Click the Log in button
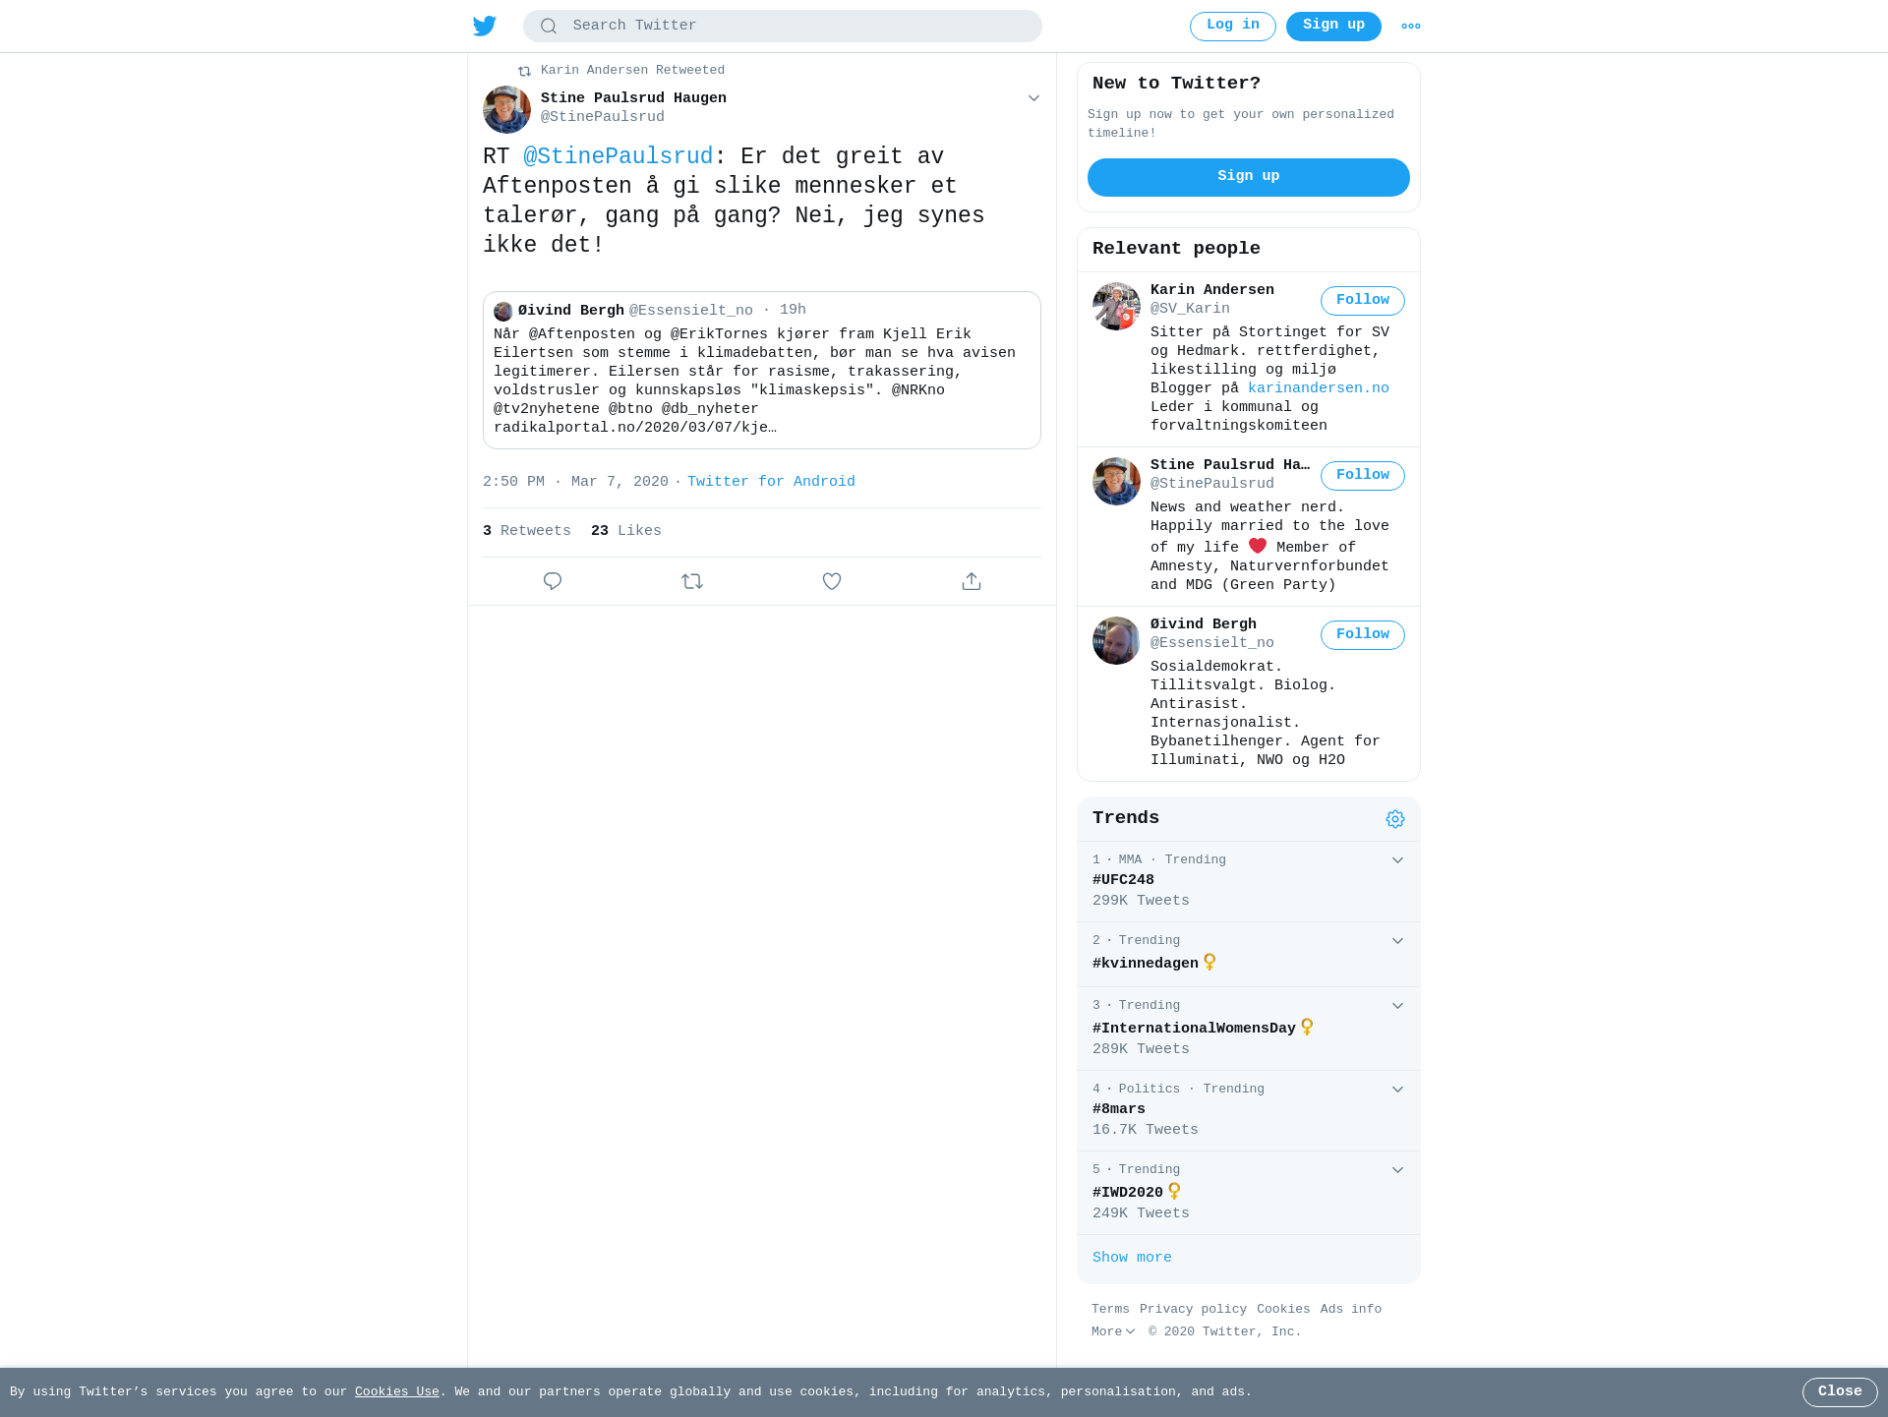This screenshot has height=1417, width=1888. pos(1233,27)
